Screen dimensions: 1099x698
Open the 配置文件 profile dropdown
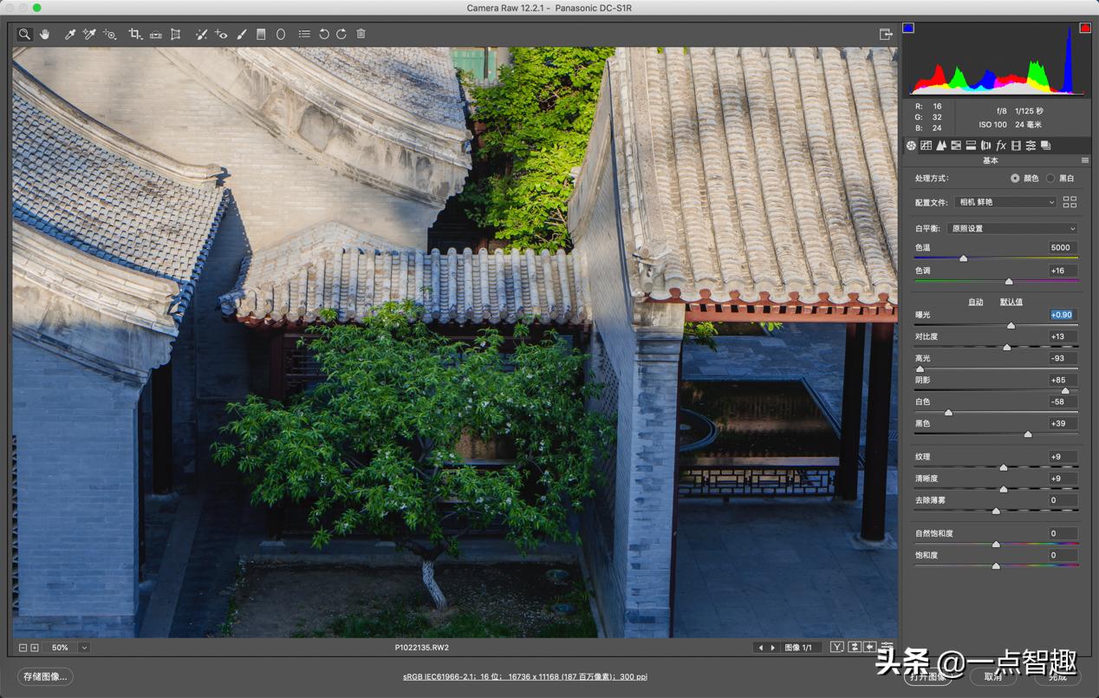1005,202
